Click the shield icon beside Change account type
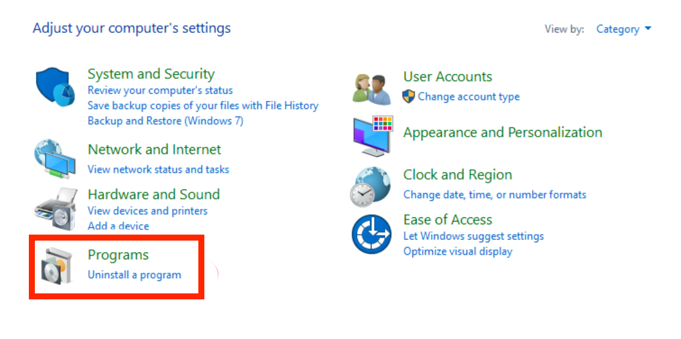 tap(409, 96)
